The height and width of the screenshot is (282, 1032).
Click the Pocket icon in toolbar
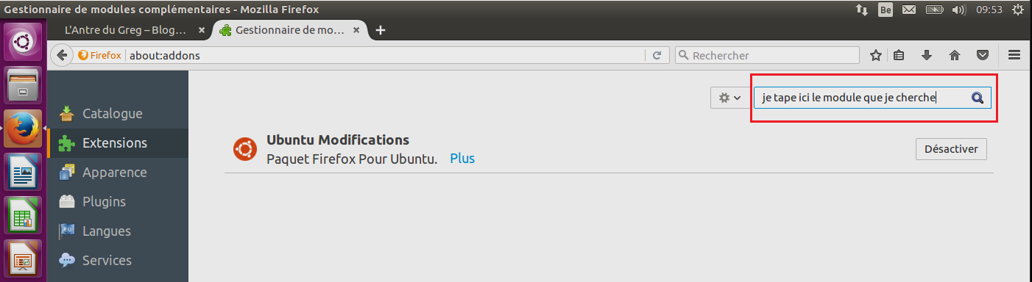click(982, 55)
